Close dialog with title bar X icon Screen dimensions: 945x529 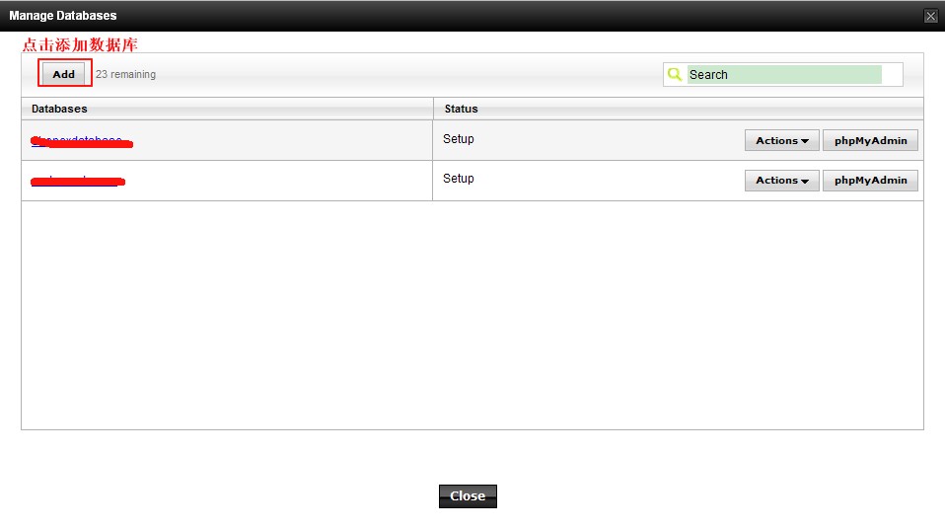[931, 16]
